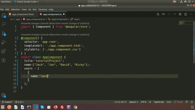195x110 pixels.
Task: Open changes with previous revision icon
Action: click(x=164, y=14)
